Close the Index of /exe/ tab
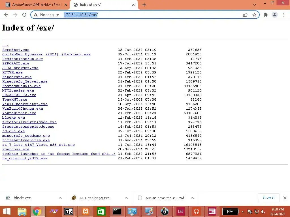 click(133, 5)
